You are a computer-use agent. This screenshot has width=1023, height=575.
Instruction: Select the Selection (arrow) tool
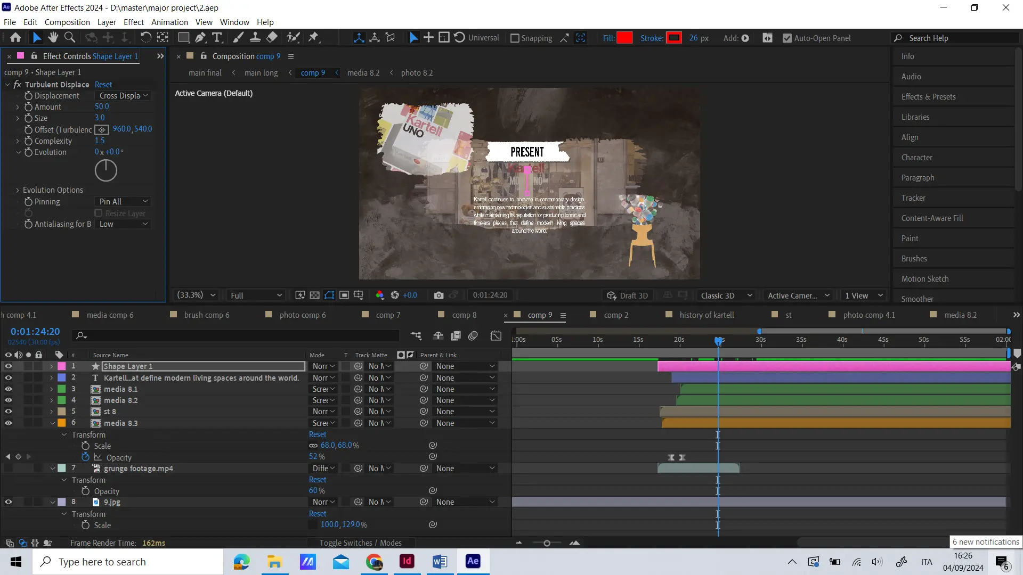click(36, 38)
